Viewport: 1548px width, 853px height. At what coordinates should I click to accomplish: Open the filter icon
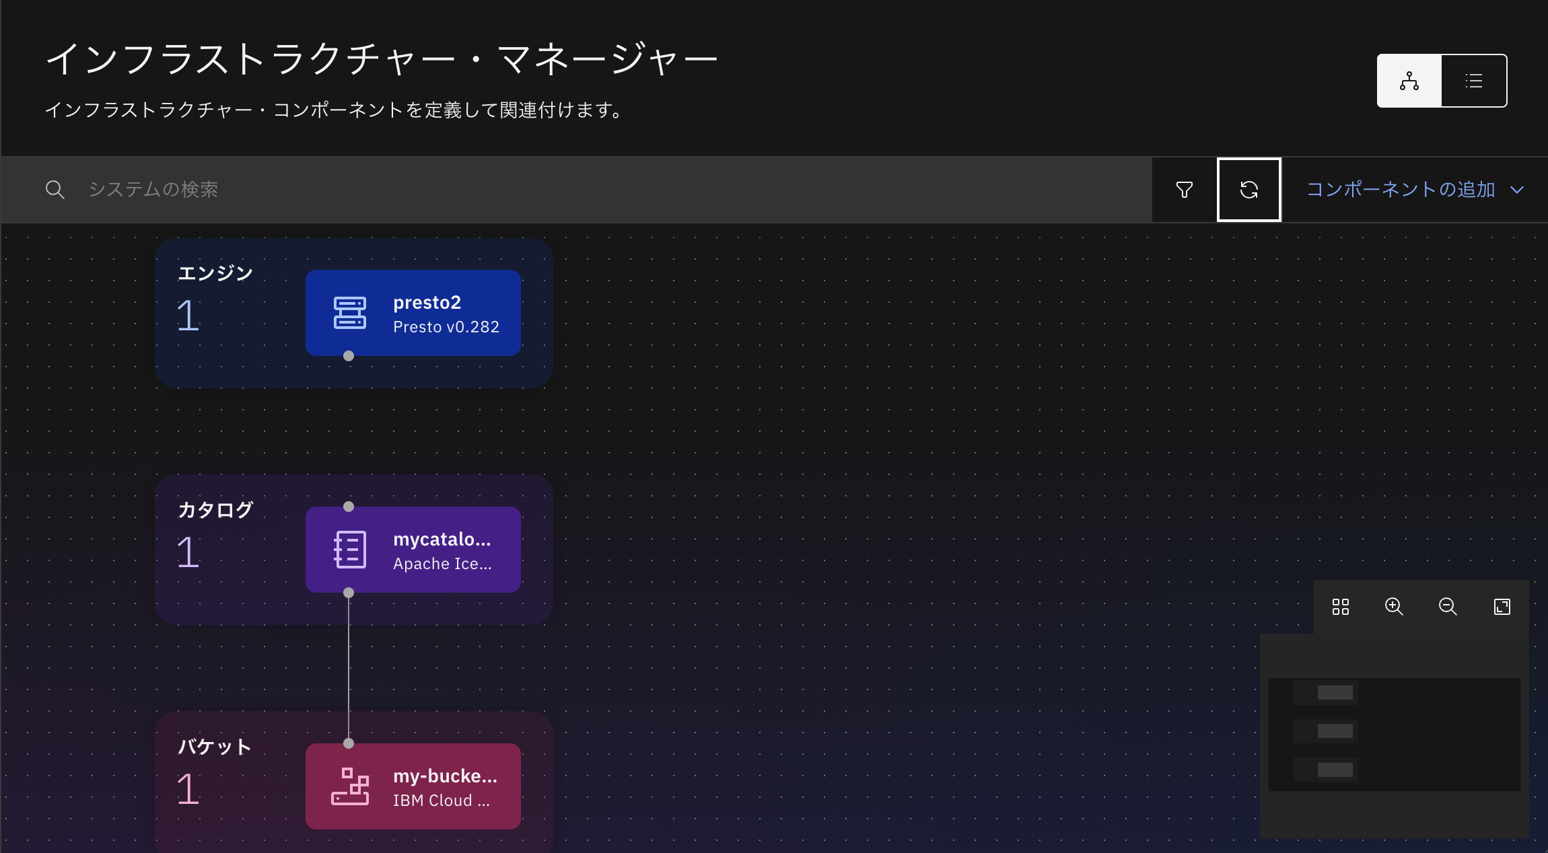click(1185, 190)
